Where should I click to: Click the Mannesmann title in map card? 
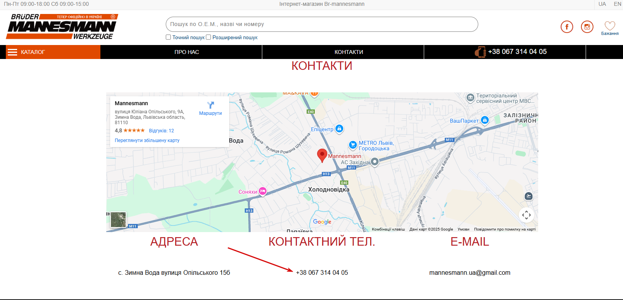click(131, 103)
